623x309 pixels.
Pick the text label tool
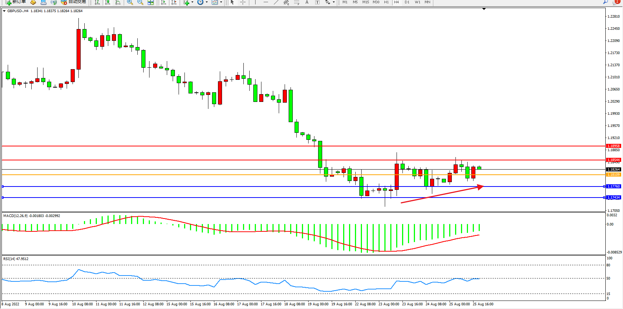click(307, 2)
